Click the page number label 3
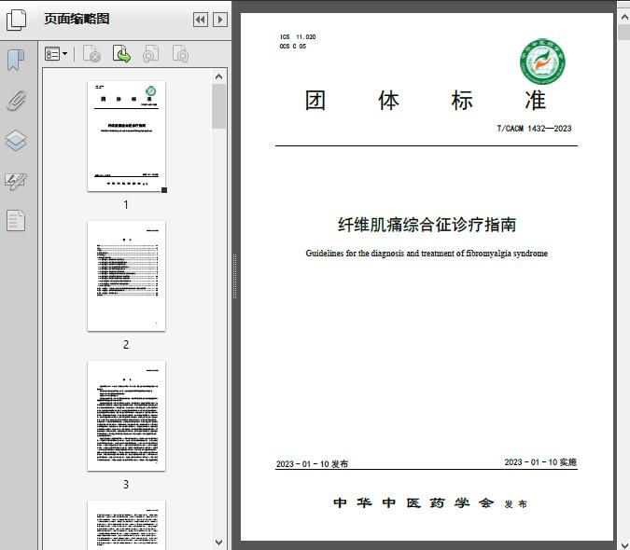Viewport: 630px width, 550px height. click(126, 484)
